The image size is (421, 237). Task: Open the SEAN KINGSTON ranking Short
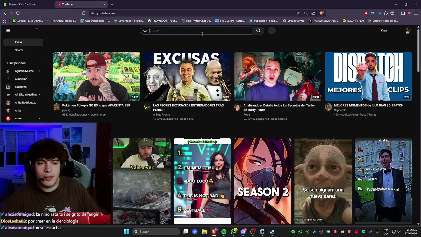[383, 181]
